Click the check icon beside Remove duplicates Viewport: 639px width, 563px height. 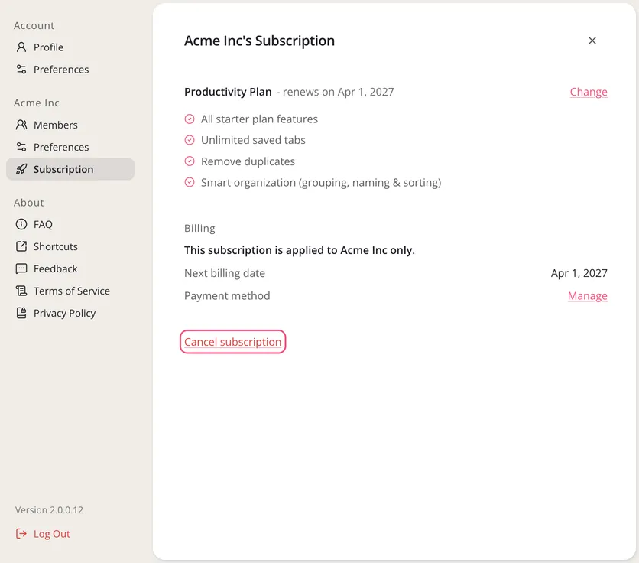pyautogui.click(x=190, y=161)
